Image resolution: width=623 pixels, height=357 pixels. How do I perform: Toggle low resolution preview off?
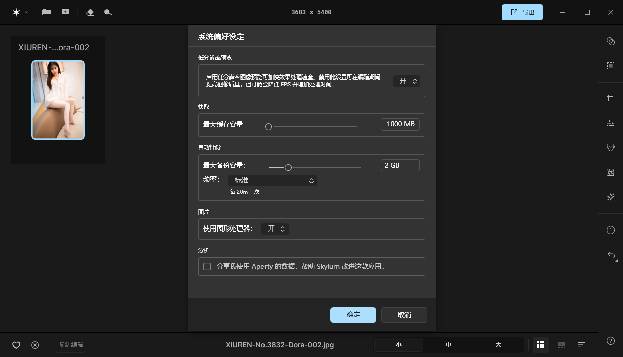(406, 81)
